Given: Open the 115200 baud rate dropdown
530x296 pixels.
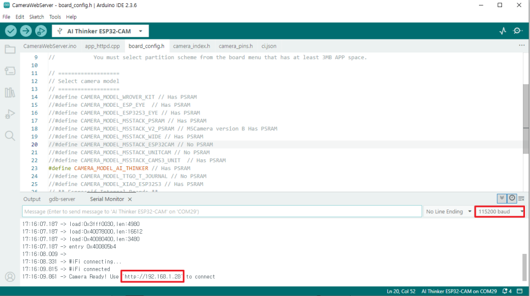Looking at the screenshot, I should pyautogui.click(x=500, y=211).
